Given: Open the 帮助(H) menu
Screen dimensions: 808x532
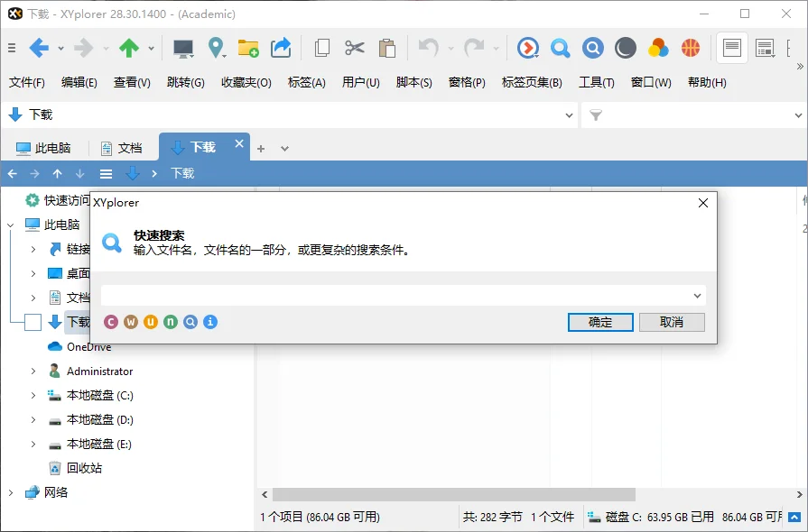Looking at the screenshot, I should coord(707,82).
